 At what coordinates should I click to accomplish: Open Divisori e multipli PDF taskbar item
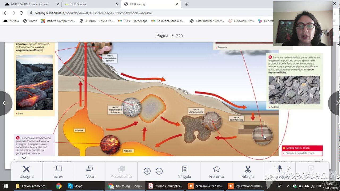tap(165, 186)
